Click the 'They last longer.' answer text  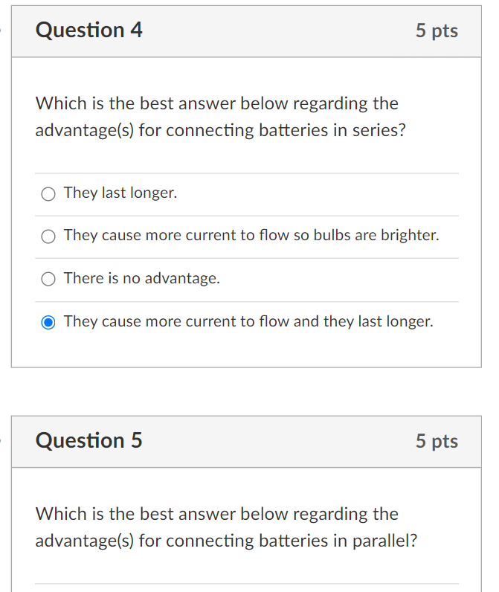120,193
